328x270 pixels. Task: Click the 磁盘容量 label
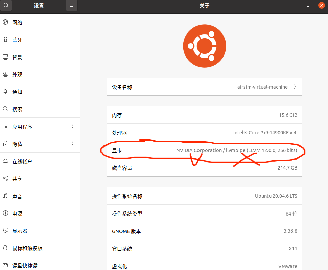[122, 168]
